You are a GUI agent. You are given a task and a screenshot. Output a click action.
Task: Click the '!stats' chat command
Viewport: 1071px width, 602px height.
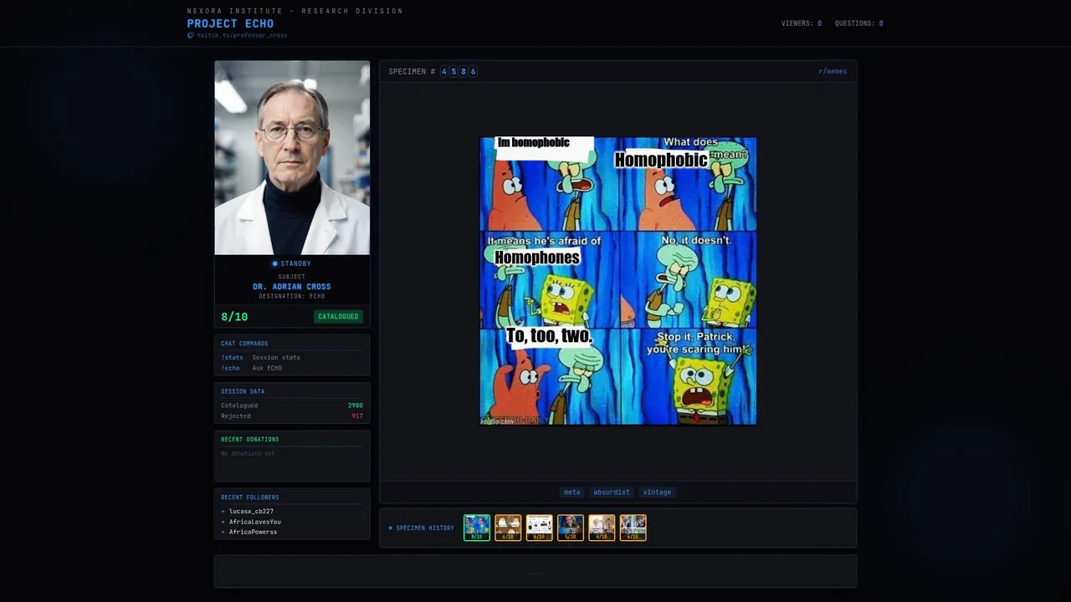tap(232, 357)
